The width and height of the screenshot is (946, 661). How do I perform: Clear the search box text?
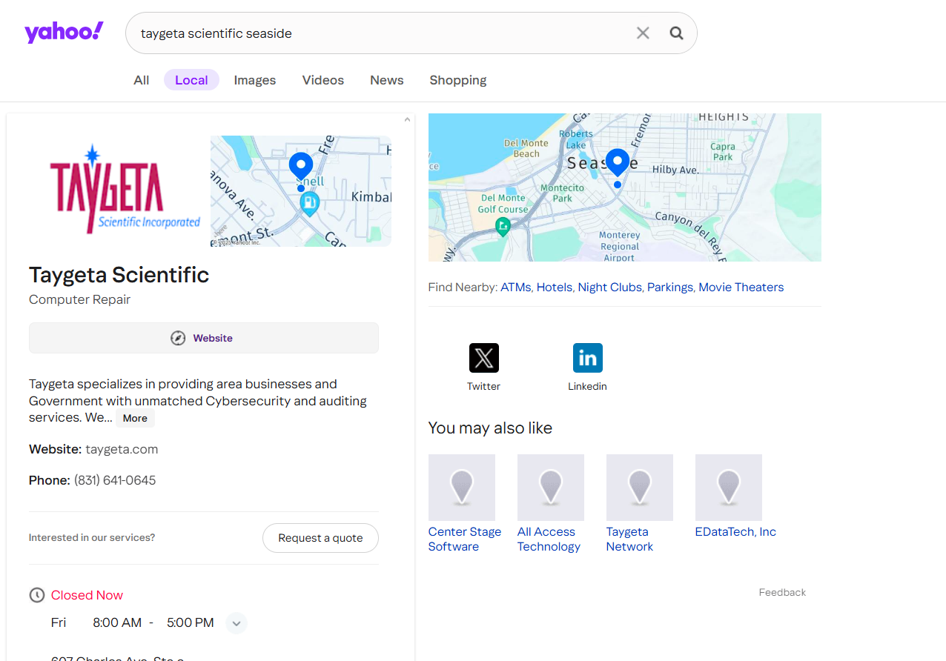pyautogui.click(x=643, y=33)
